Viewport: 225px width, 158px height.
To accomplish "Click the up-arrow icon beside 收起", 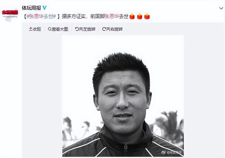I will point(31,29).
